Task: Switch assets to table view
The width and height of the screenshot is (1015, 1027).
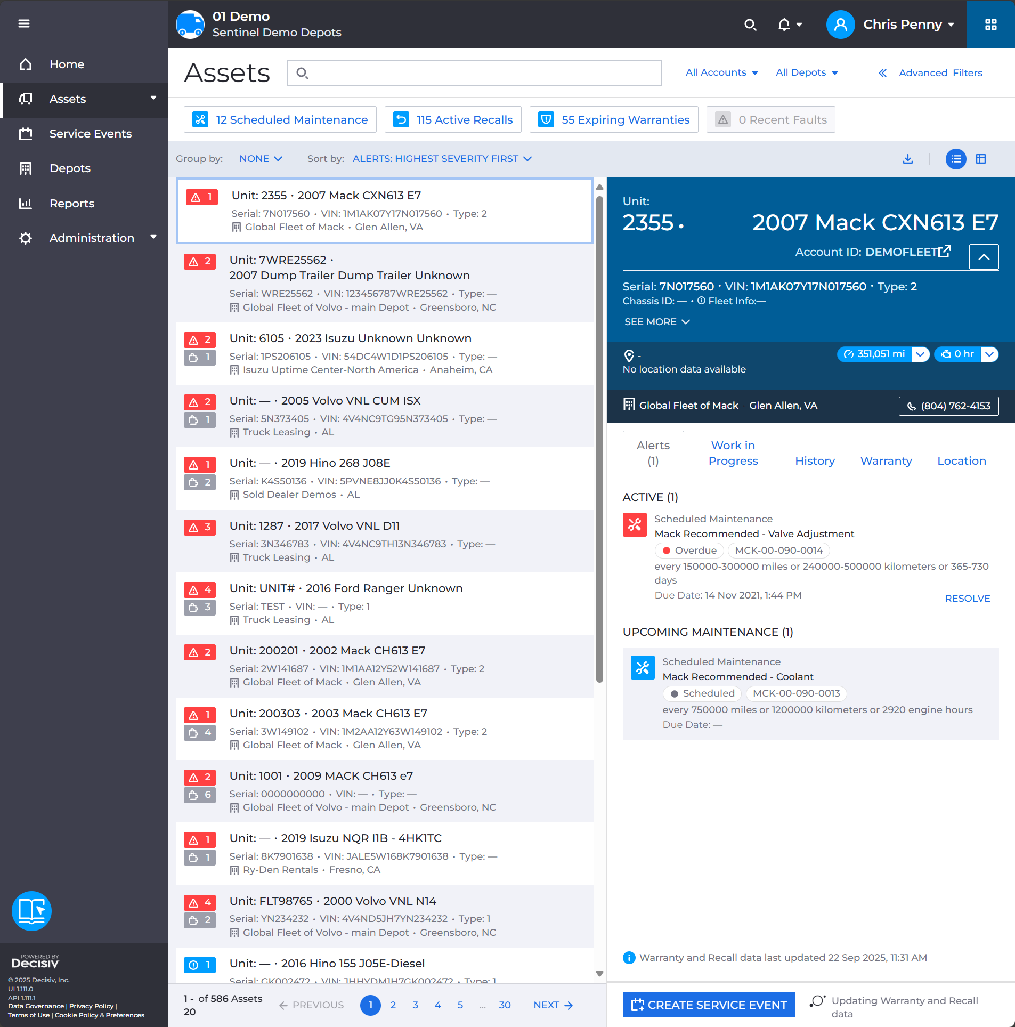Action: [980, 159]
